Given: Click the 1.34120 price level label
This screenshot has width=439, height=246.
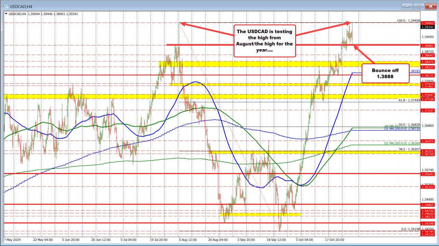Looking at the screenshot, I should [x=427, y=234].
